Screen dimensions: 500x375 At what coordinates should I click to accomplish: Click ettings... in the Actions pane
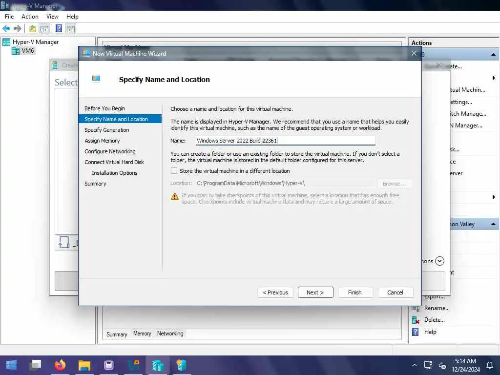point(461,102)
